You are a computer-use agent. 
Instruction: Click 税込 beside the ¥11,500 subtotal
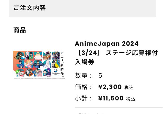[131, 99]
